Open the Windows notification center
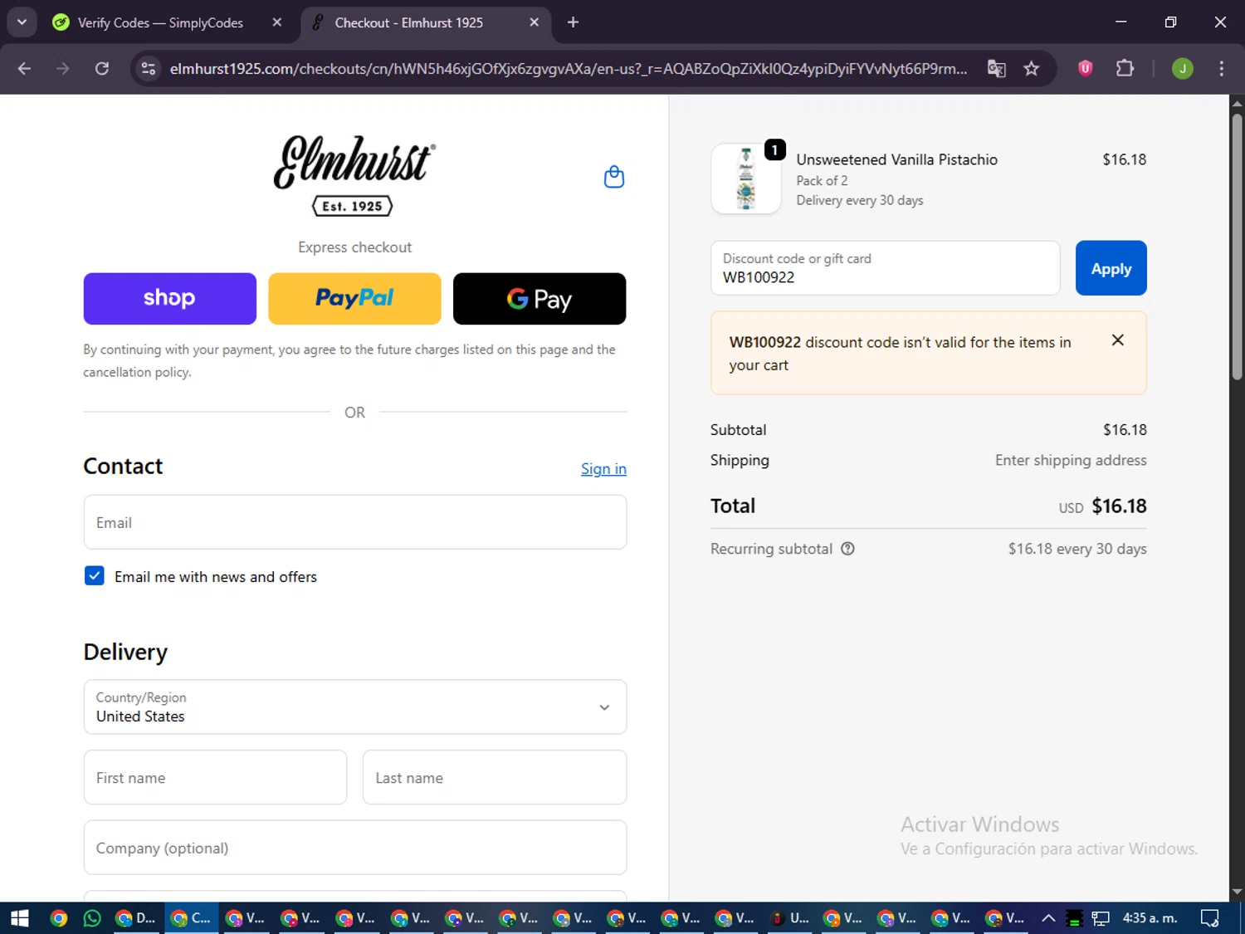 (1210, 918)
